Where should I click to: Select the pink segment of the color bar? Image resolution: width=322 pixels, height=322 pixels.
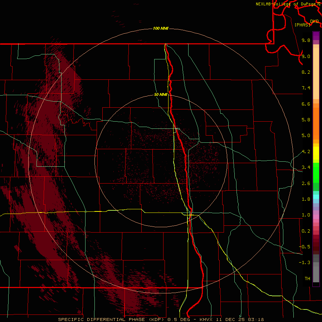316,217
